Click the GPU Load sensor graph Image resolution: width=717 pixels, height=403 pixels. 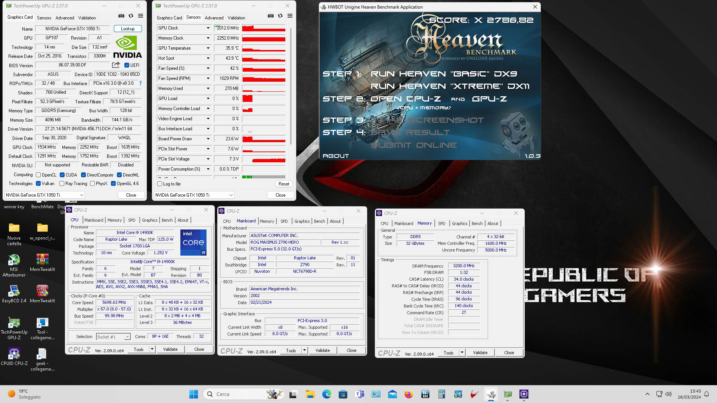[264, 99]
